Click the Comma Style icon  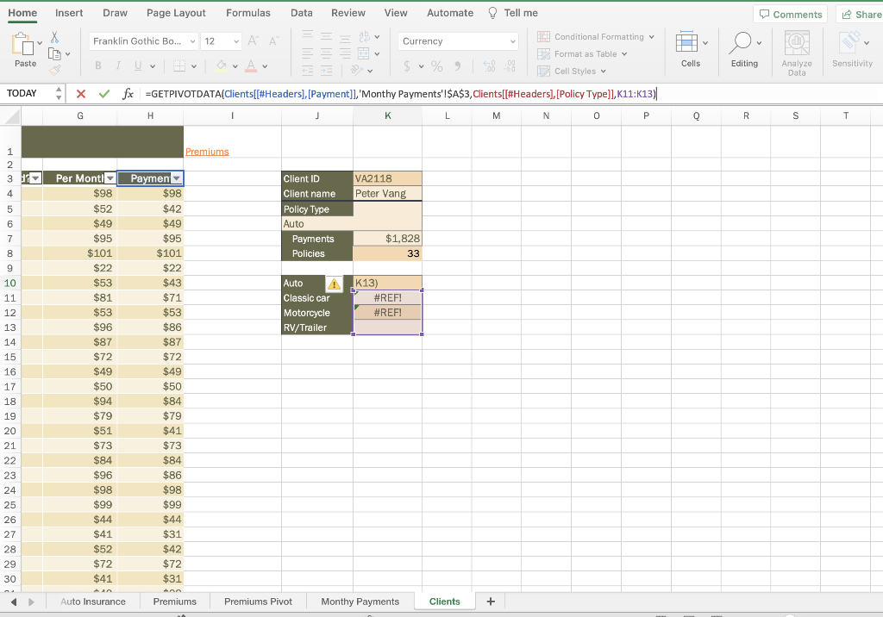pyautogui.click(x=457, y=66)
